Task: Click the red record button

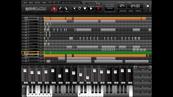Action: (x=98, y=8)
